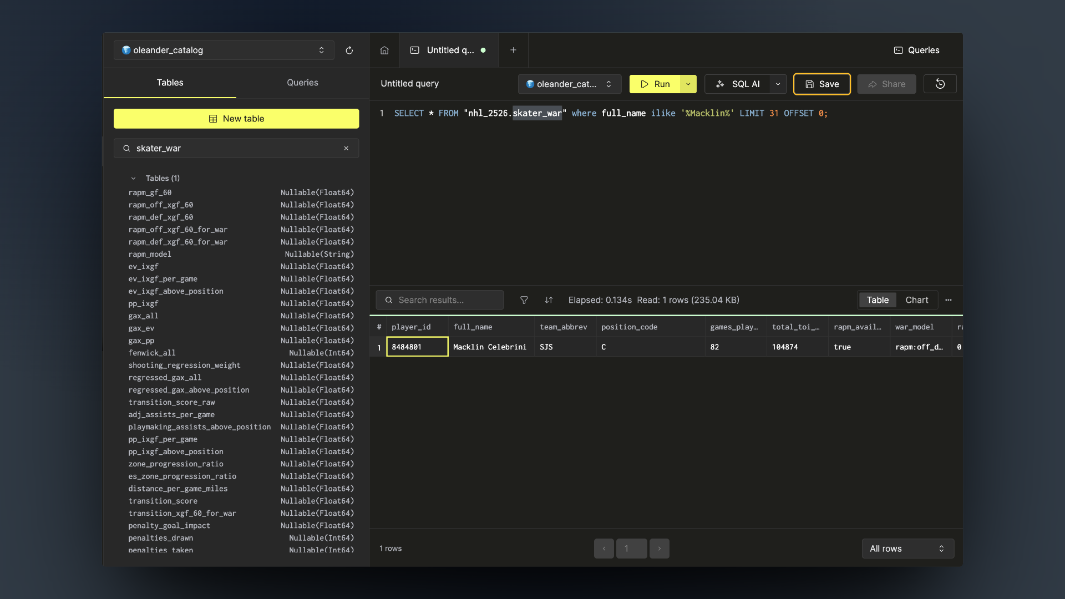Focus the skater_war table search field
1065x599 pixels.
point(236,148)
